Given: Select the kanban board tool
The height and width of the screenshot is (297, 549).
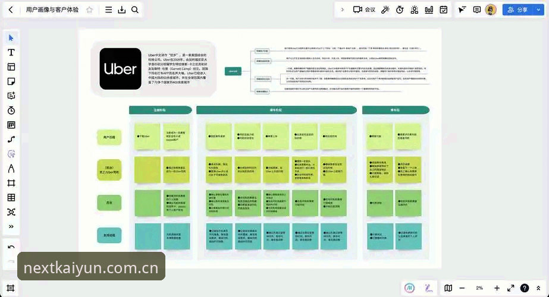Looking at the screenshot, I should [11, 125].
